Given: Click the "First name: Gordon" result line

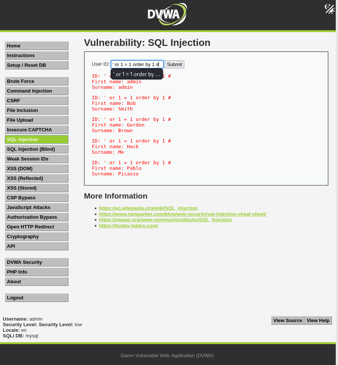Looking at the screenshot, I should pos(118,125).
